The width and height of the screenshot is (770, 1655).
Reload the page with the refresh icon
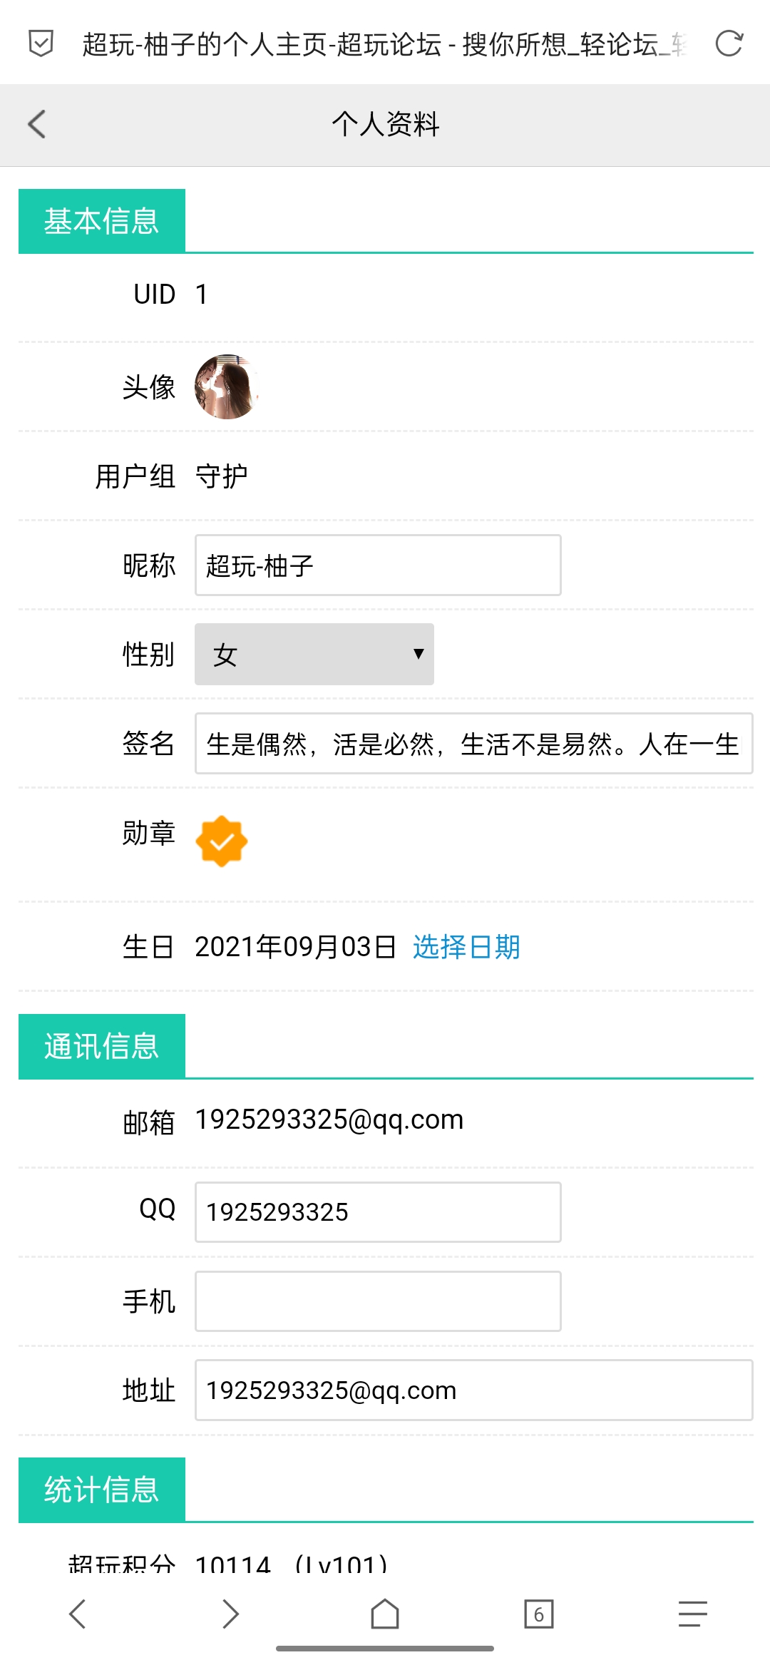point(729,43)
